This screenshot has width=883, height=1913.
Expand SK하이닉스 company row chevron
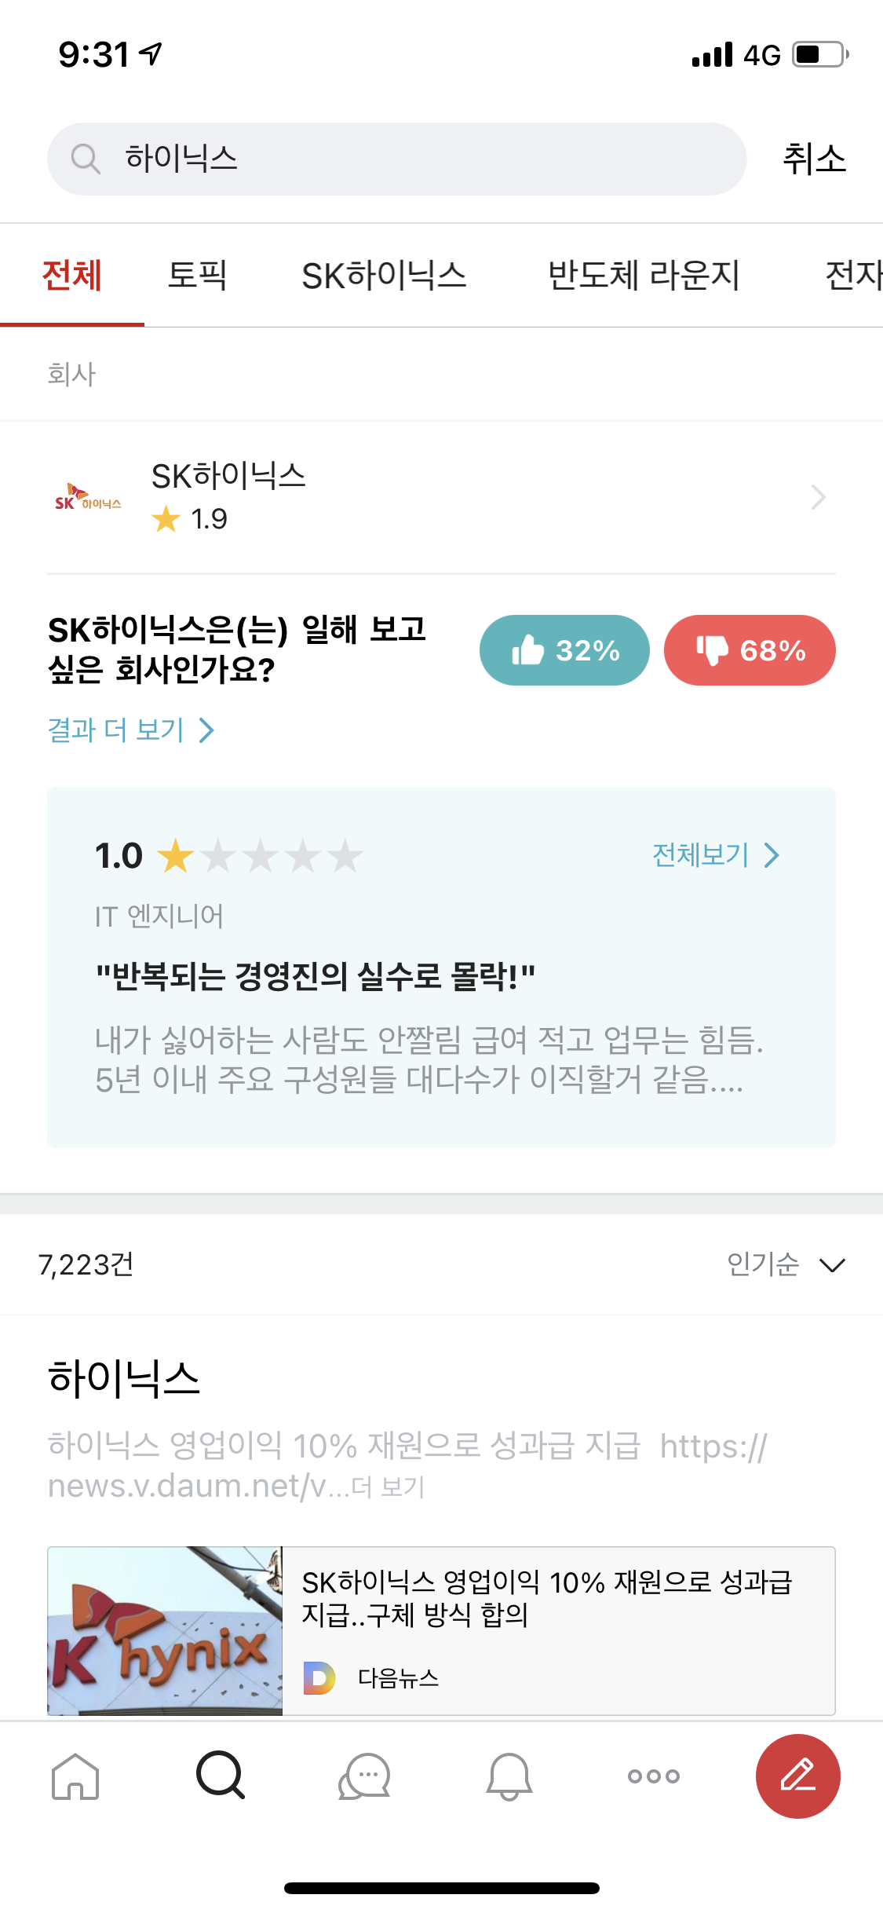[x=818, y=497]
